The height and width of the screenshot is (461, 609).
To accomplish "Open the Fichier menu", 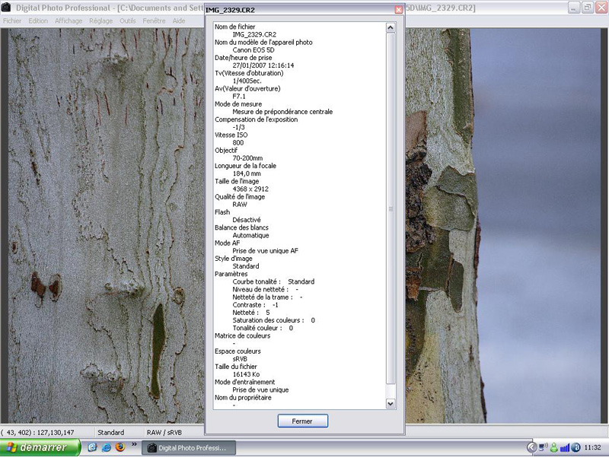I will tap(12, 21).
